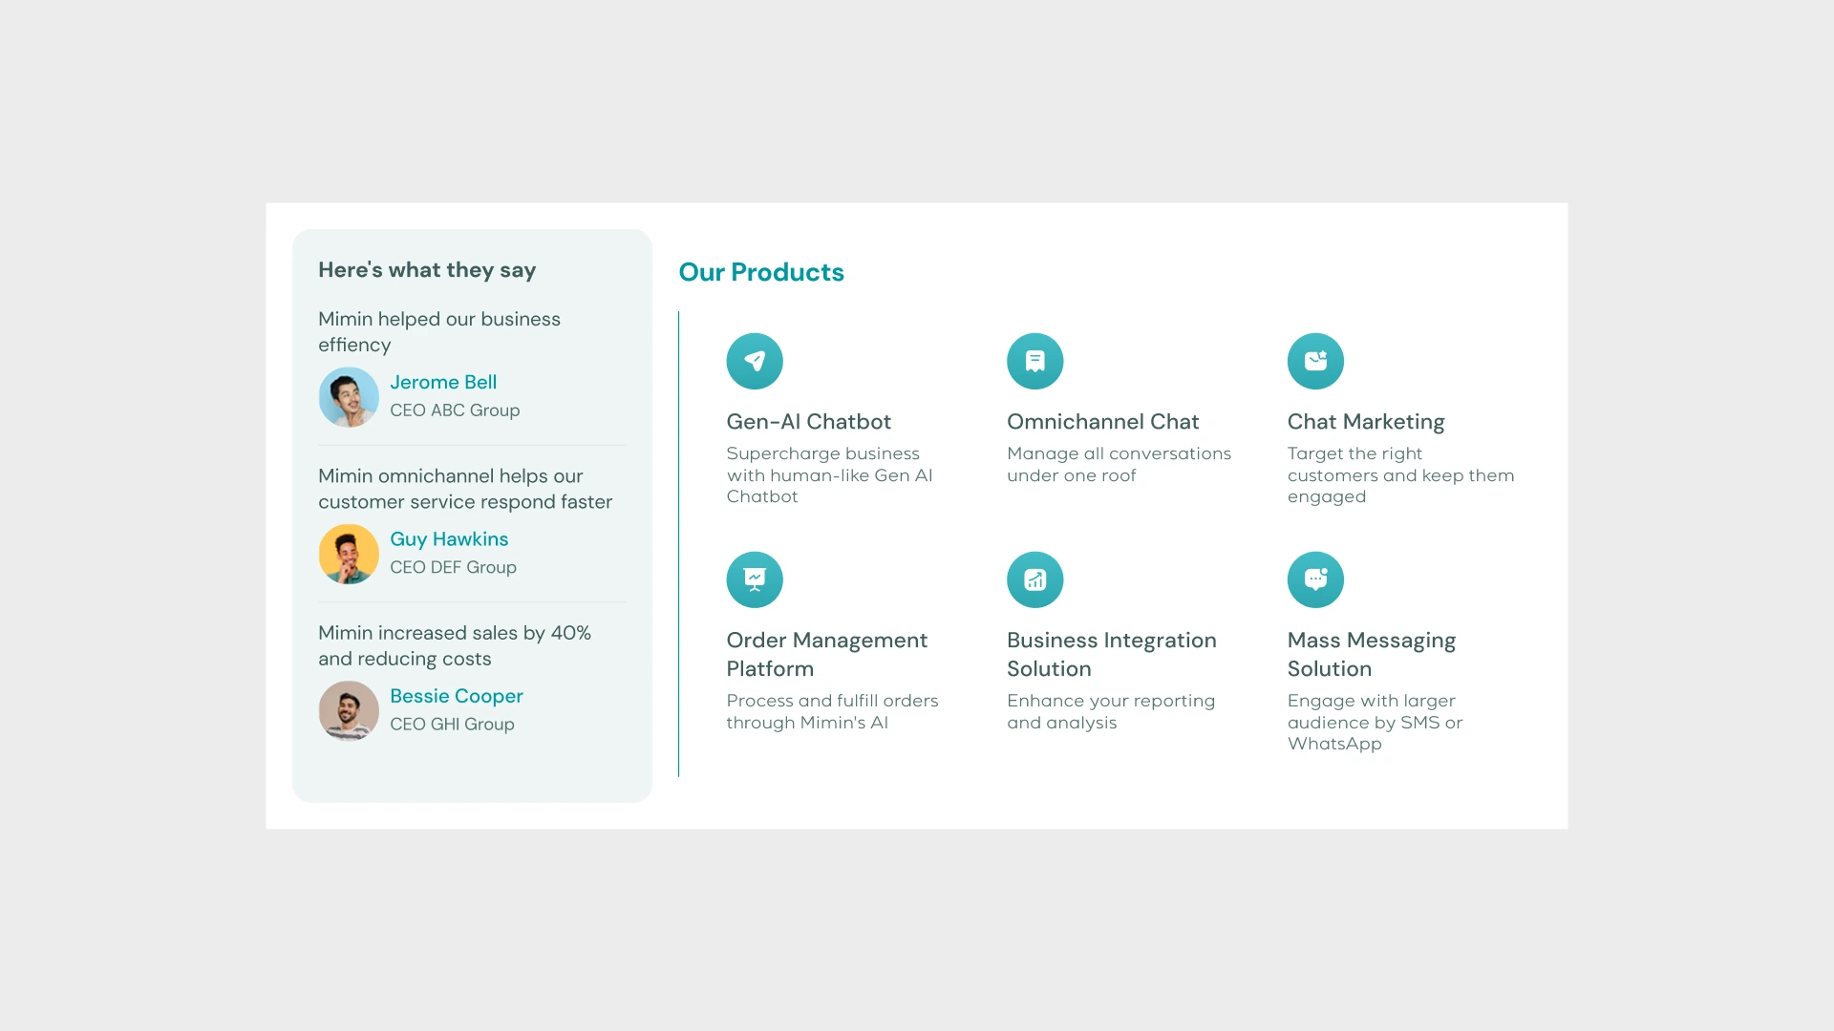1834x1031 pixels.
Task: Click the Business Integration chart icon
Action: pyautogui.click(x=1034, y=579)
